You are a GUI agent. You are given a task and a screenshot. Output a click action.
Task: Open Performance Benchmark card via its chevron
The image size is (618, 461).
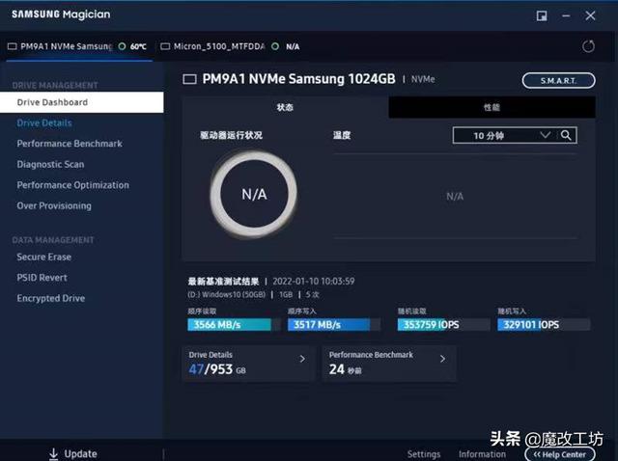coord(442,359)
